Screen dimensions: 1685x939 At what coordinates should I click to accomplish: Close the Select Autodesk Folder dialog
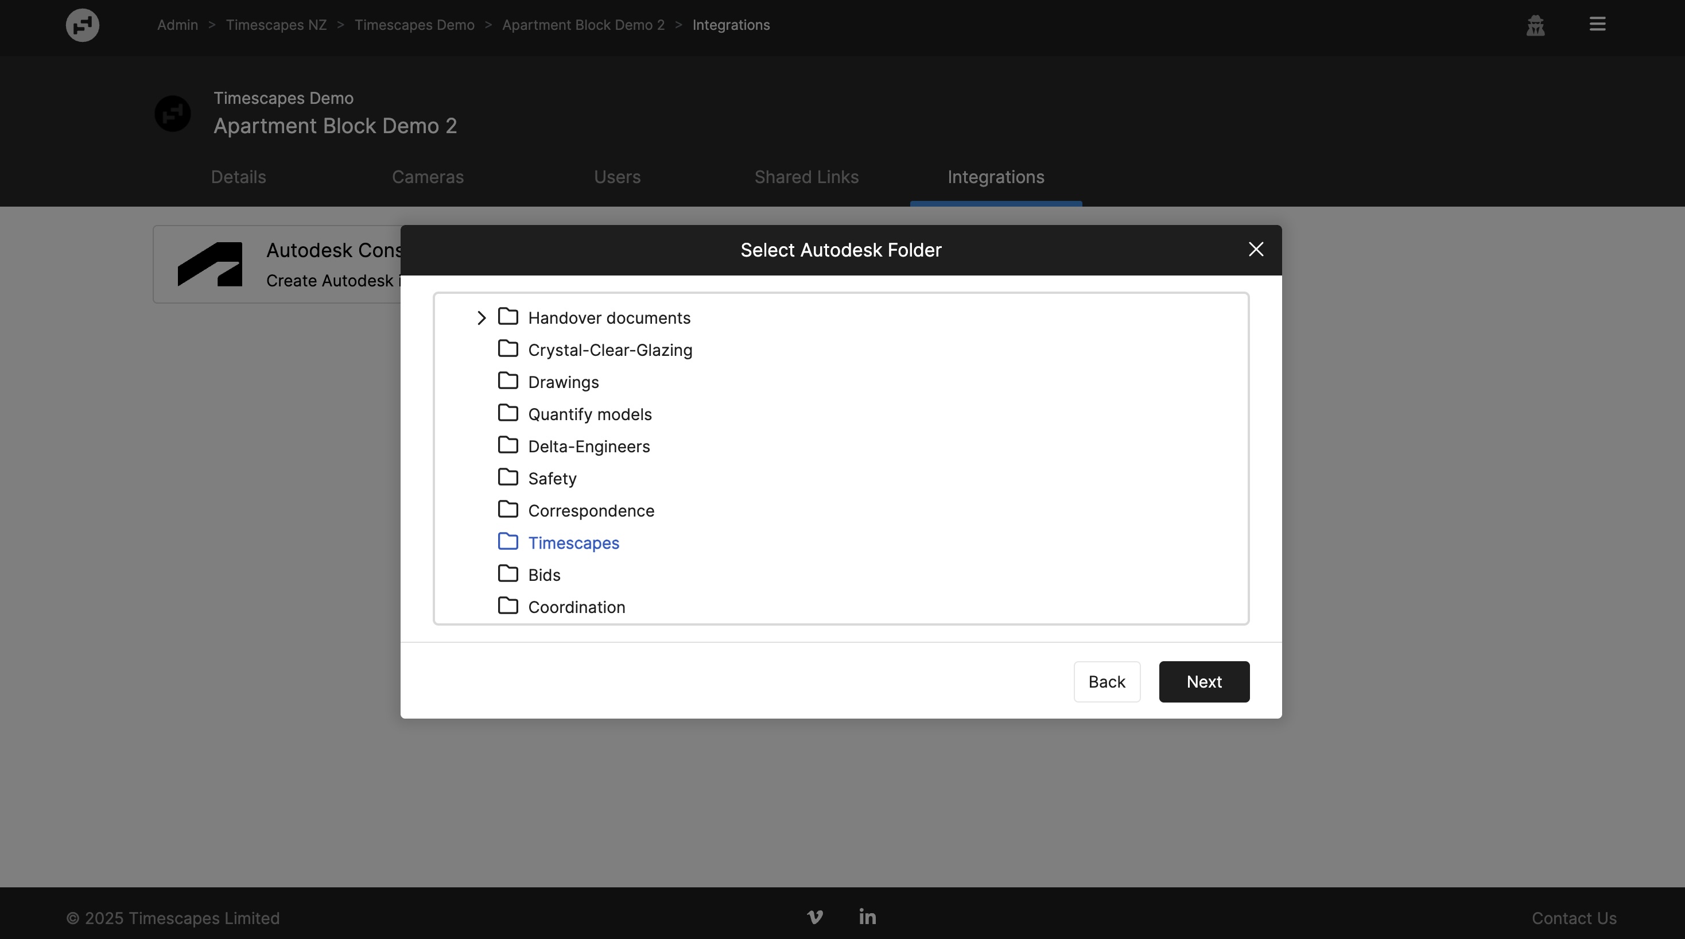(x=1255, y=249)
